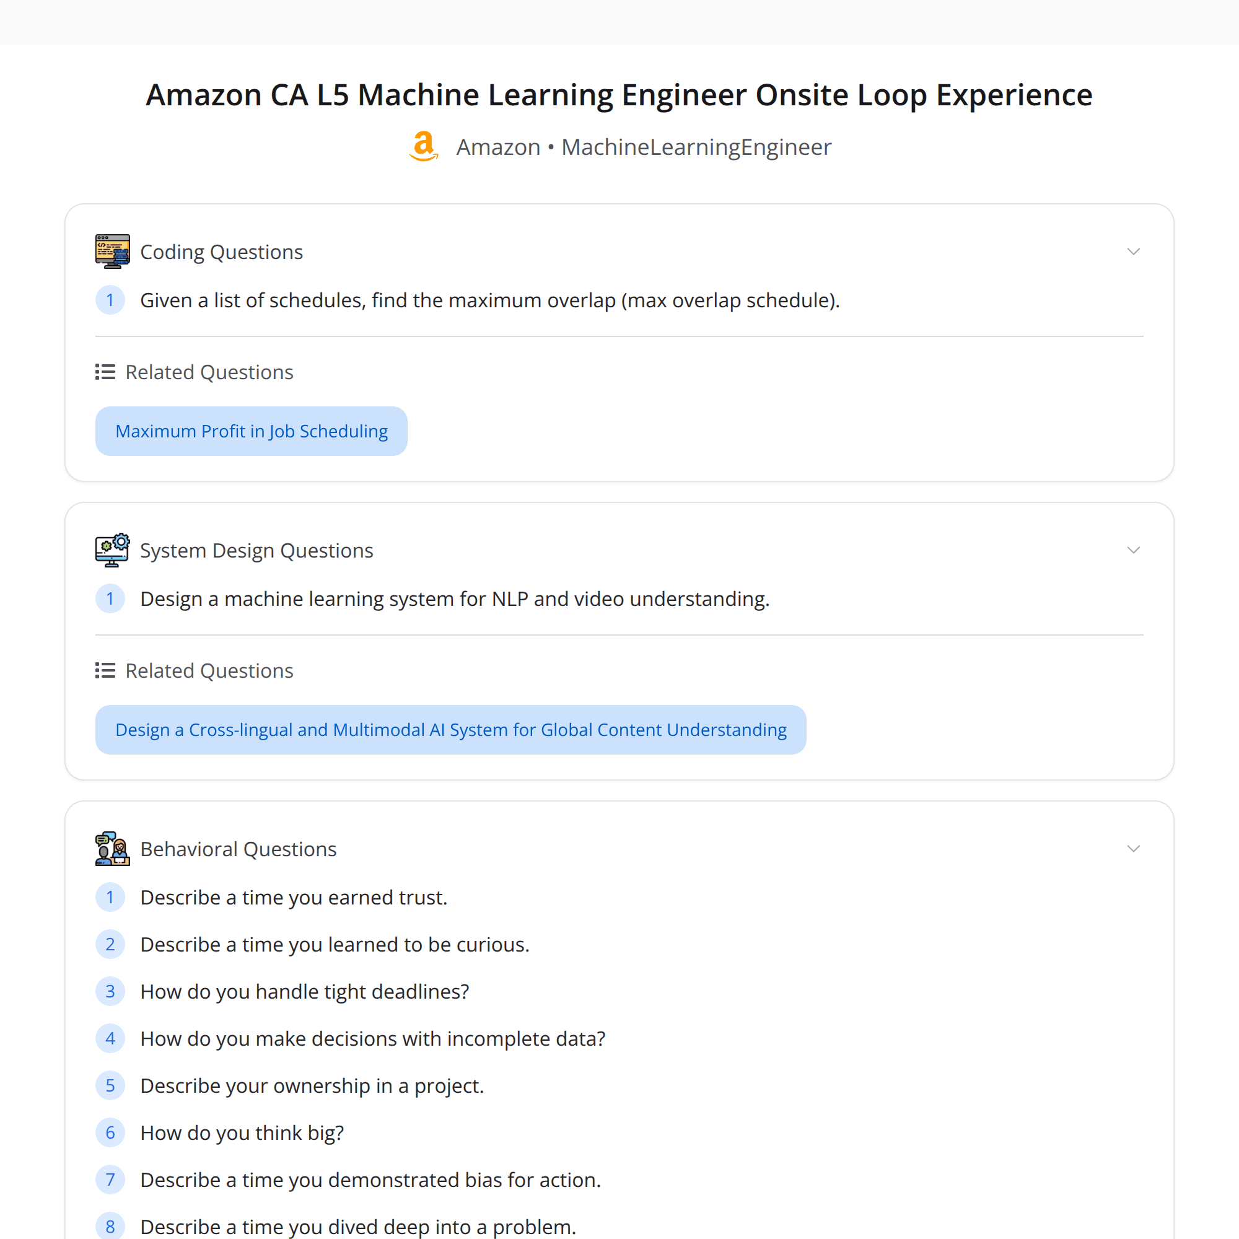Click the Related Questions list icon under System Design

(105, 670)
